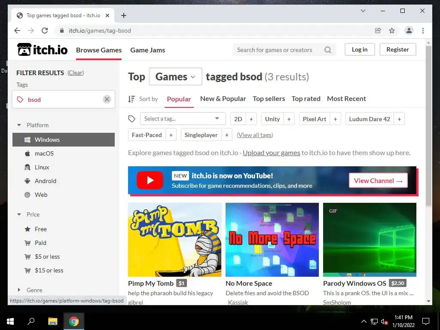Open Windows taskbar search

(x=31, y=321)
